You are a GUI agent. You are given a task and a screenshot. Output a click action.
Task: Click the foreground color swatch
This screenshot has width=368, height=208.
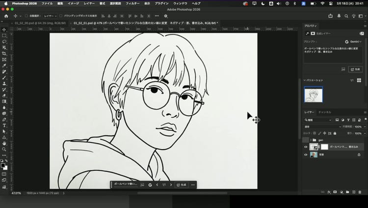point(3,165)
